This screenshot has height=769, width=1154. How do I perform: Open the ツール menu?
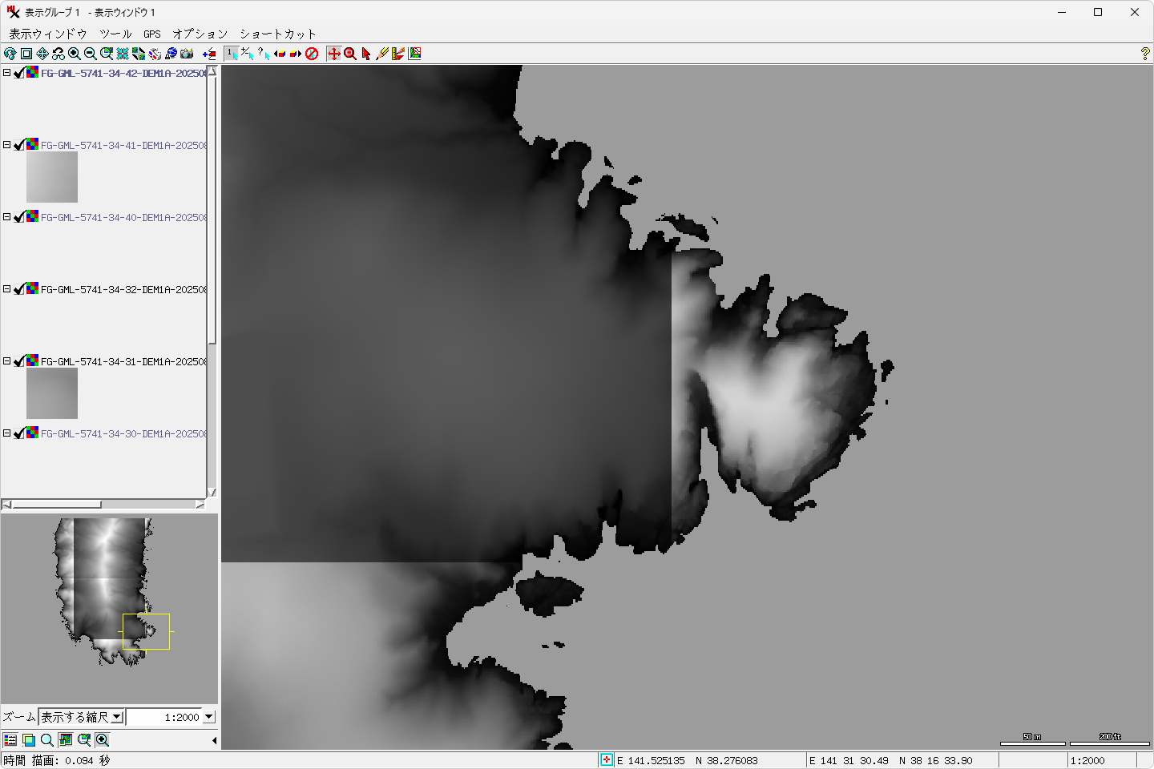pos(115,34)
